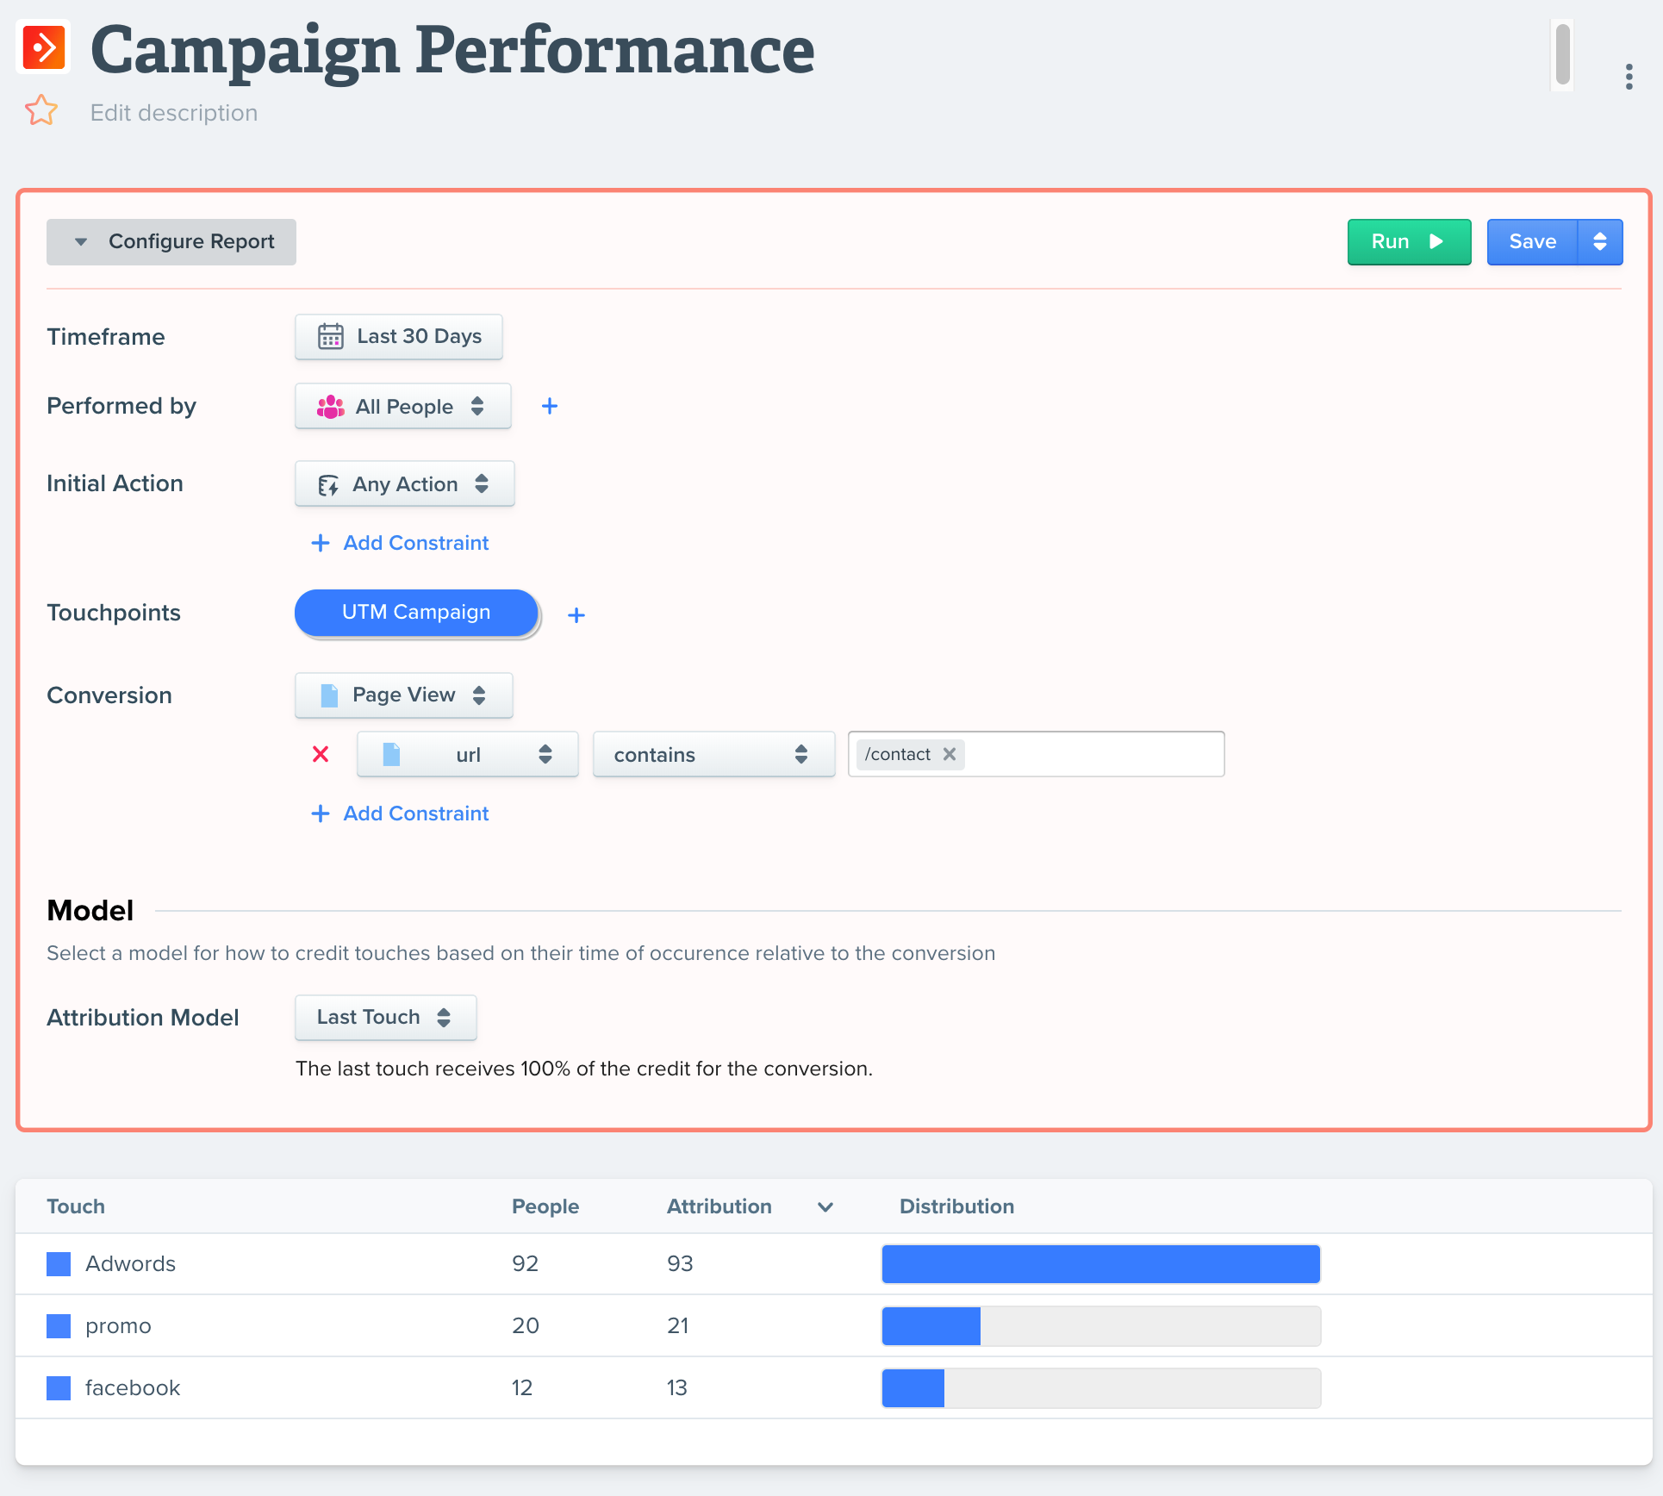Select the UTM Campaign touchpoint pill
Screen dimensions: 1663x1496
(x=416, y=613)
